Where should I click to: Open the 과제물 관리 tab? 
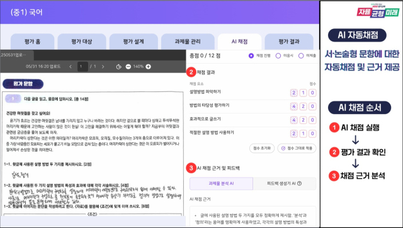pos(188,42)
